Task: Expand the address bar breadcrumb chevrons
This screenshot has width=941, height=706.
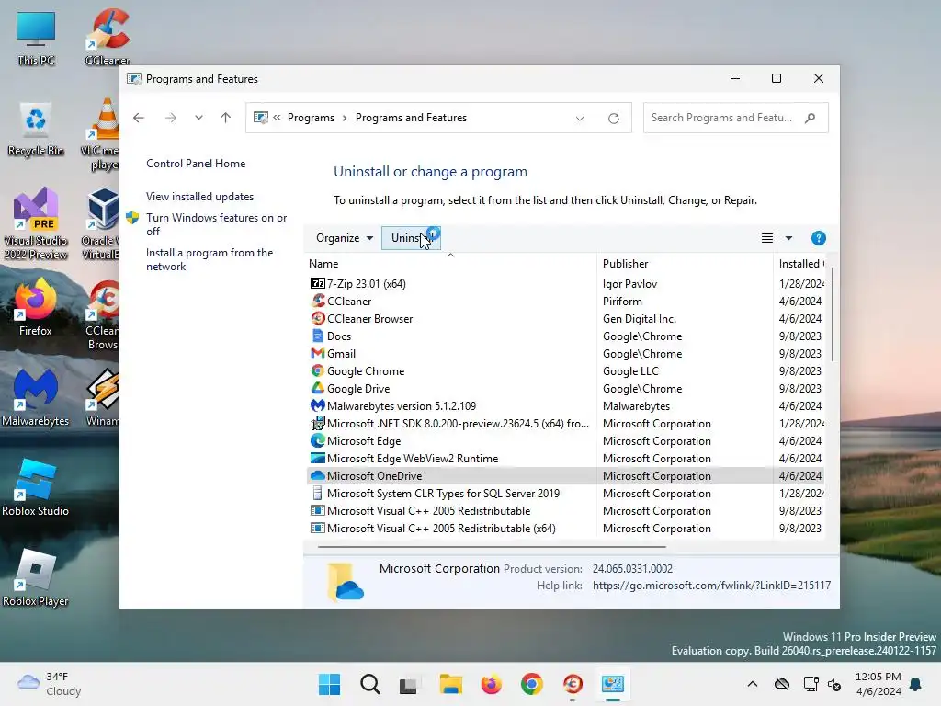Action: click(x=277, y=118)
